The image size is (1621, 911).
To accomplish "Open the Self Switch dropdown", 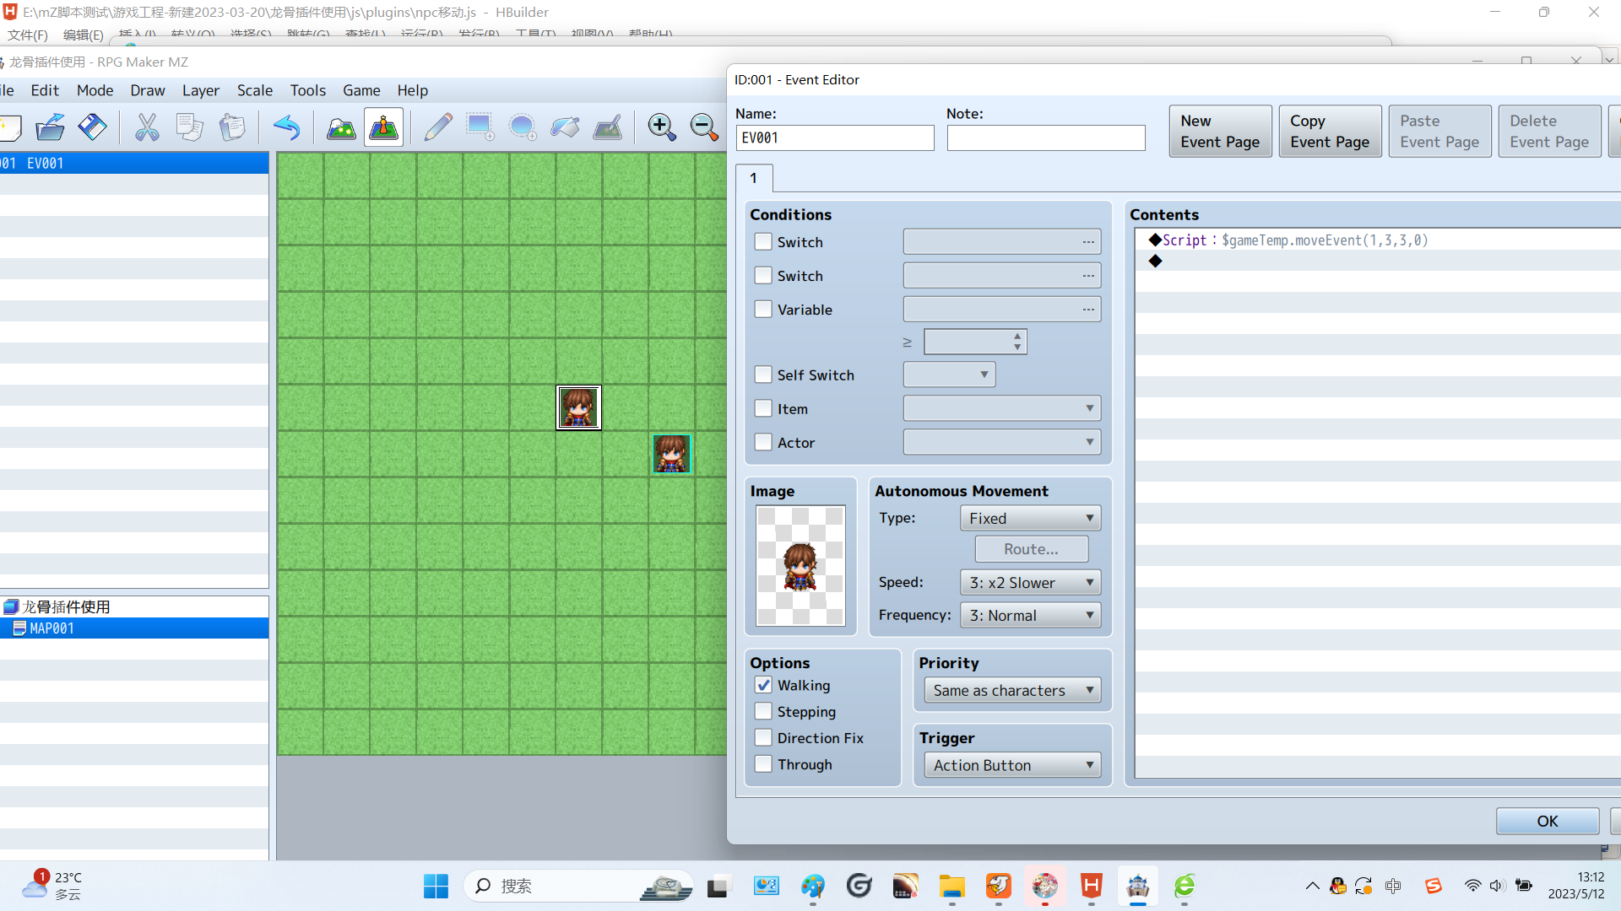I will pyautogui.click(x=949, y=375).
